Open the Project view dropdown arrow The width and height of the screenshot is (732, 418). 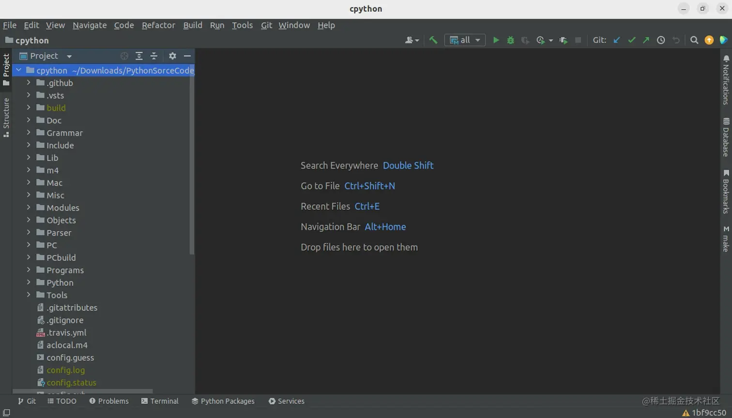point(69,57)
